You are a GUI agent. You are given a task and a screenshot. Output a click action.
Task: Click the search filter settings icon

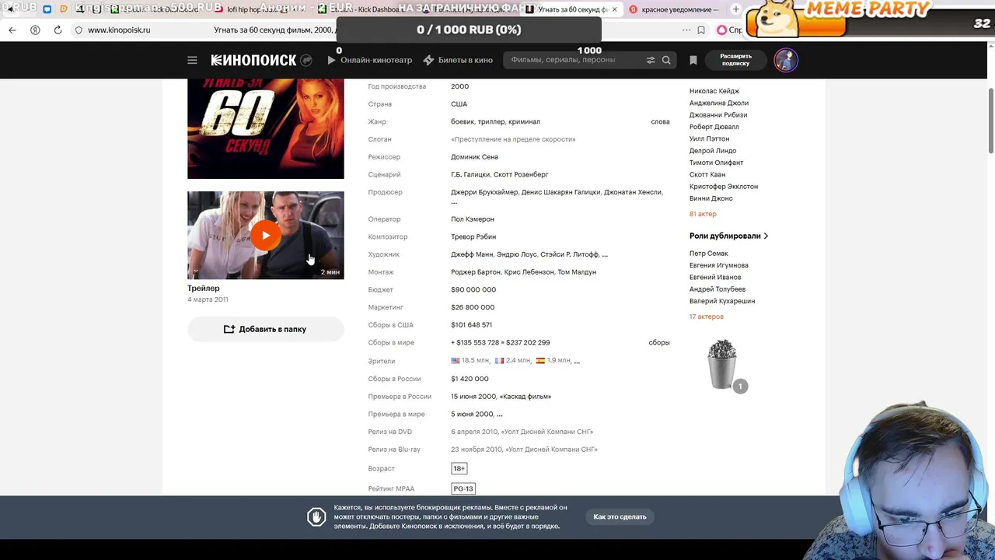point(651,60)
